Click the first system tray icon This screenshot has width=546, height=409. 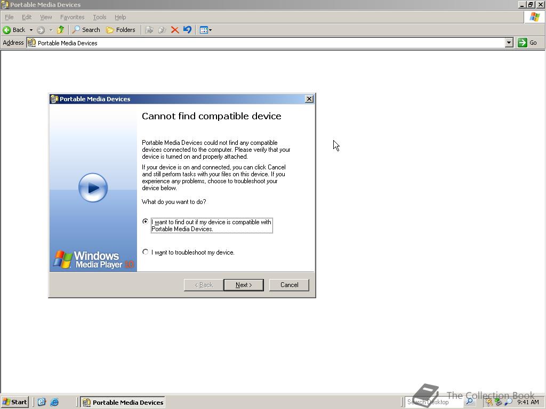(x=489, y=403)
